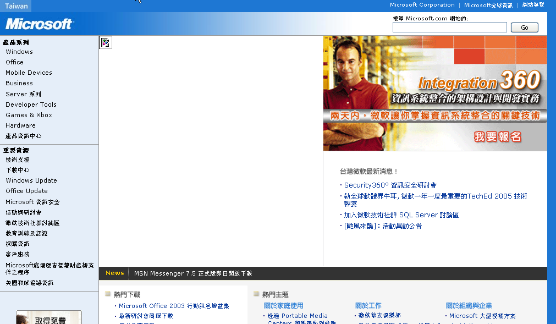Open 採購資訊 in the sidebar
The height and width of the screenshot is (324, 556).
coord(18,244)
